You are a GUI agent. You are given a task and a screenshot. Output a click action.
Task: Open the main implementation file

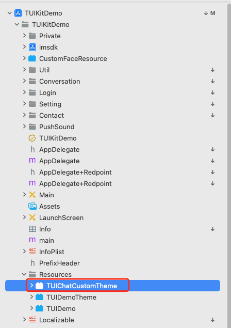point(46,240)
